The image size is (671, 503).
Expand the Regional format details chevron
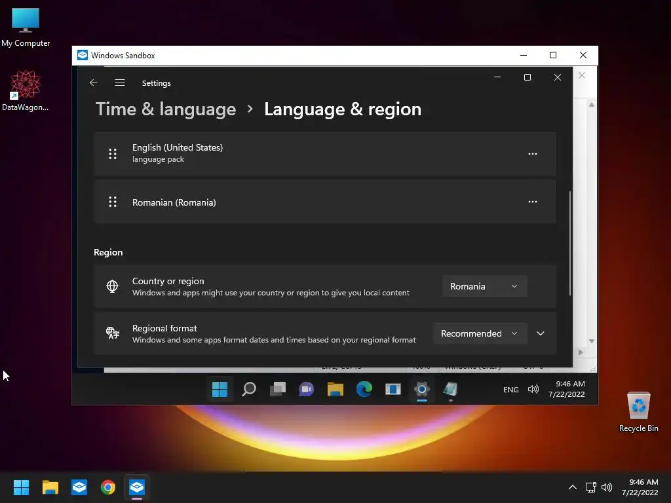point(541,333)
